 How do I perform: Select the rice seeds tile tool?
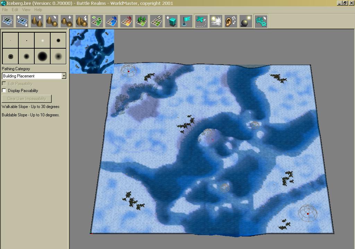(156, 21)
